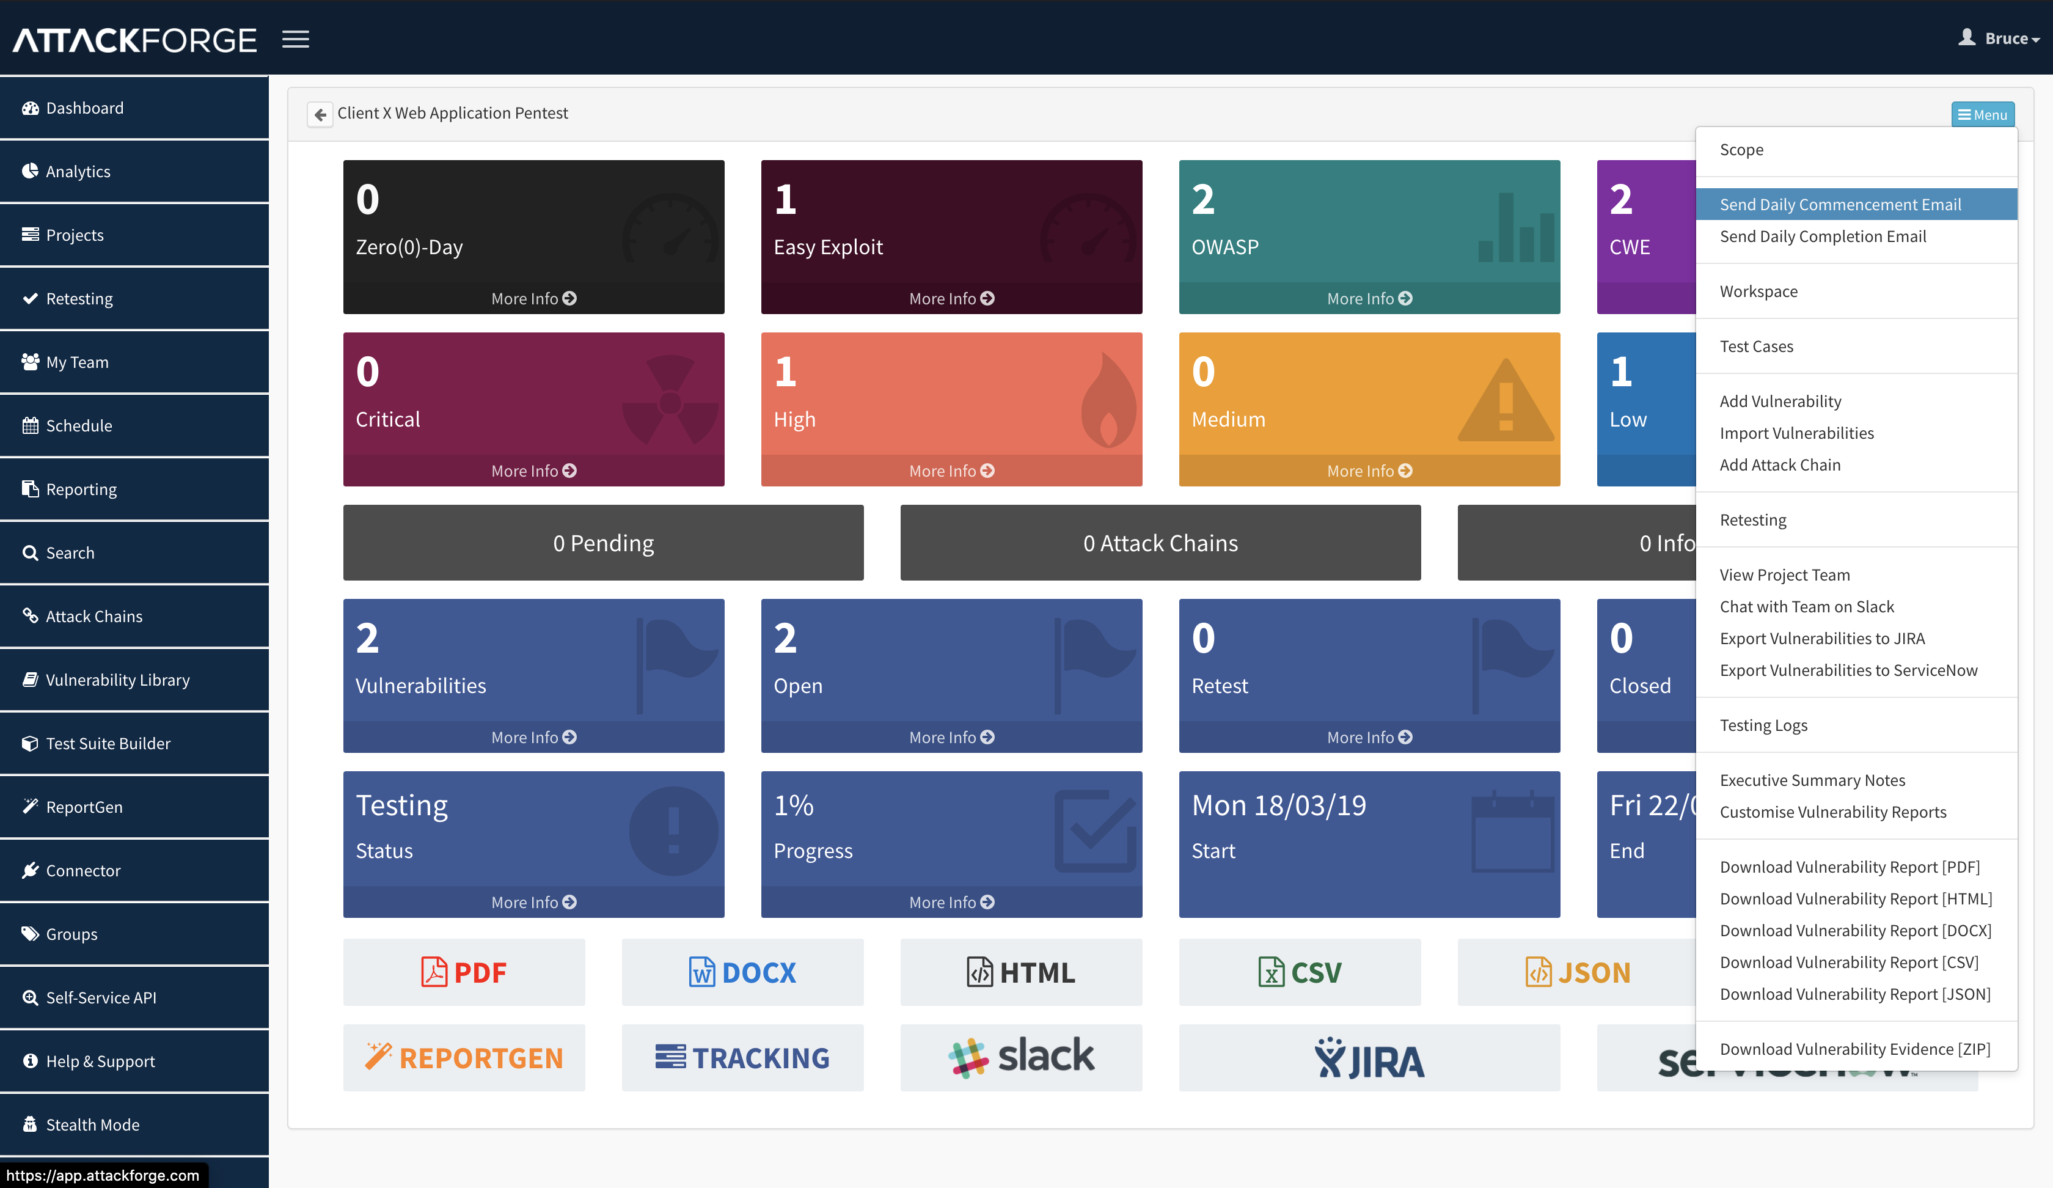Image resolution: width=2053 pixels, height=1188 pixels.
Task: Open My Team in the sidebar
Action: (134, 362)
